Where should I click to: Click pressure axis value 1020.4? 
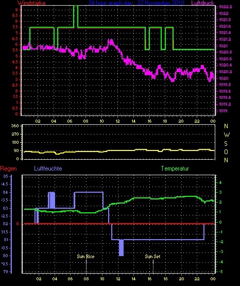226,65
